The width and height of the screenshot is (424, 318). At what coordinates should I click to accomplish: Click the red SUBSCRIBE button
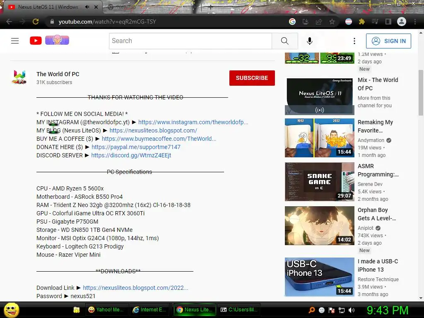pyautogui.click(x=252, y=78)
